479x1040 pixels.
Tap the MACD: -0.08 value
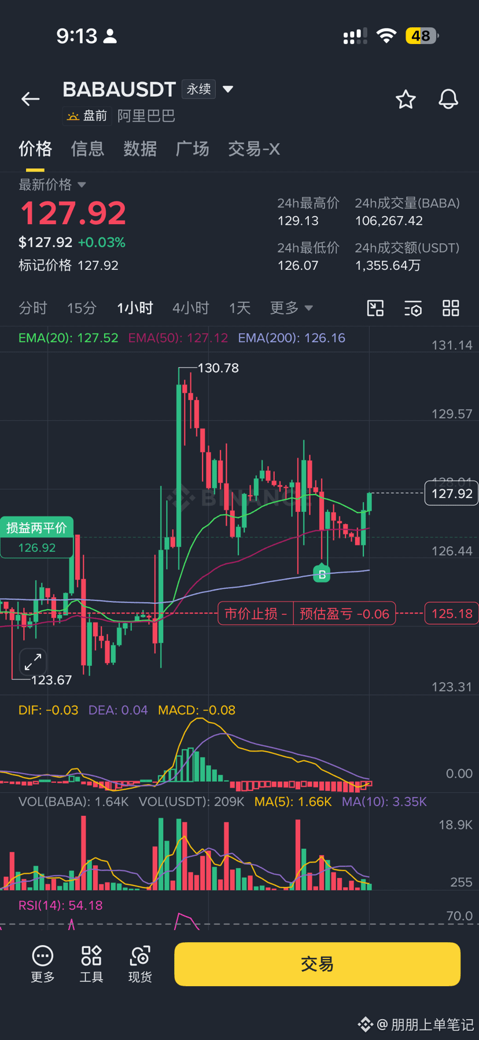point(197,710)
